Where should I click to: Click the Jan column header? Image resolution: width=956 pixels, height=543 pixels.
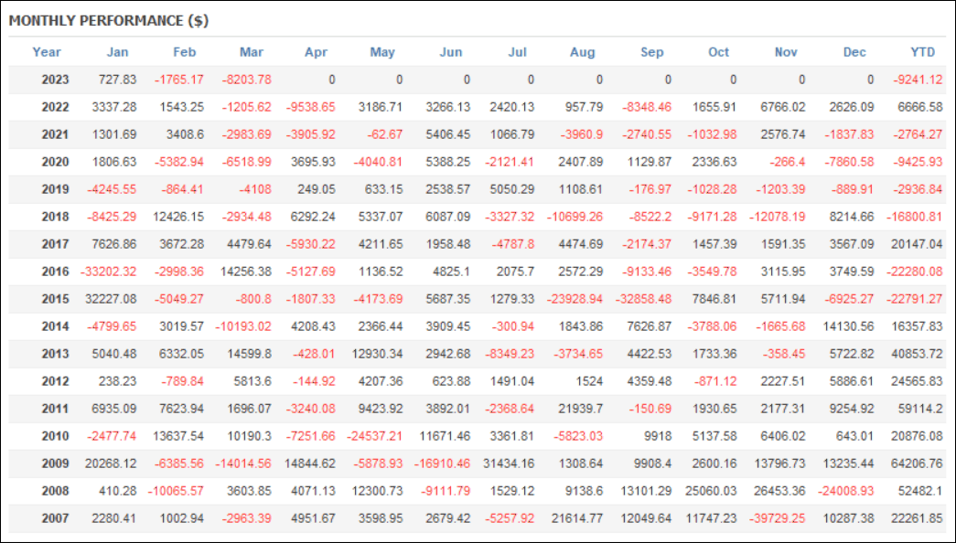118,52
